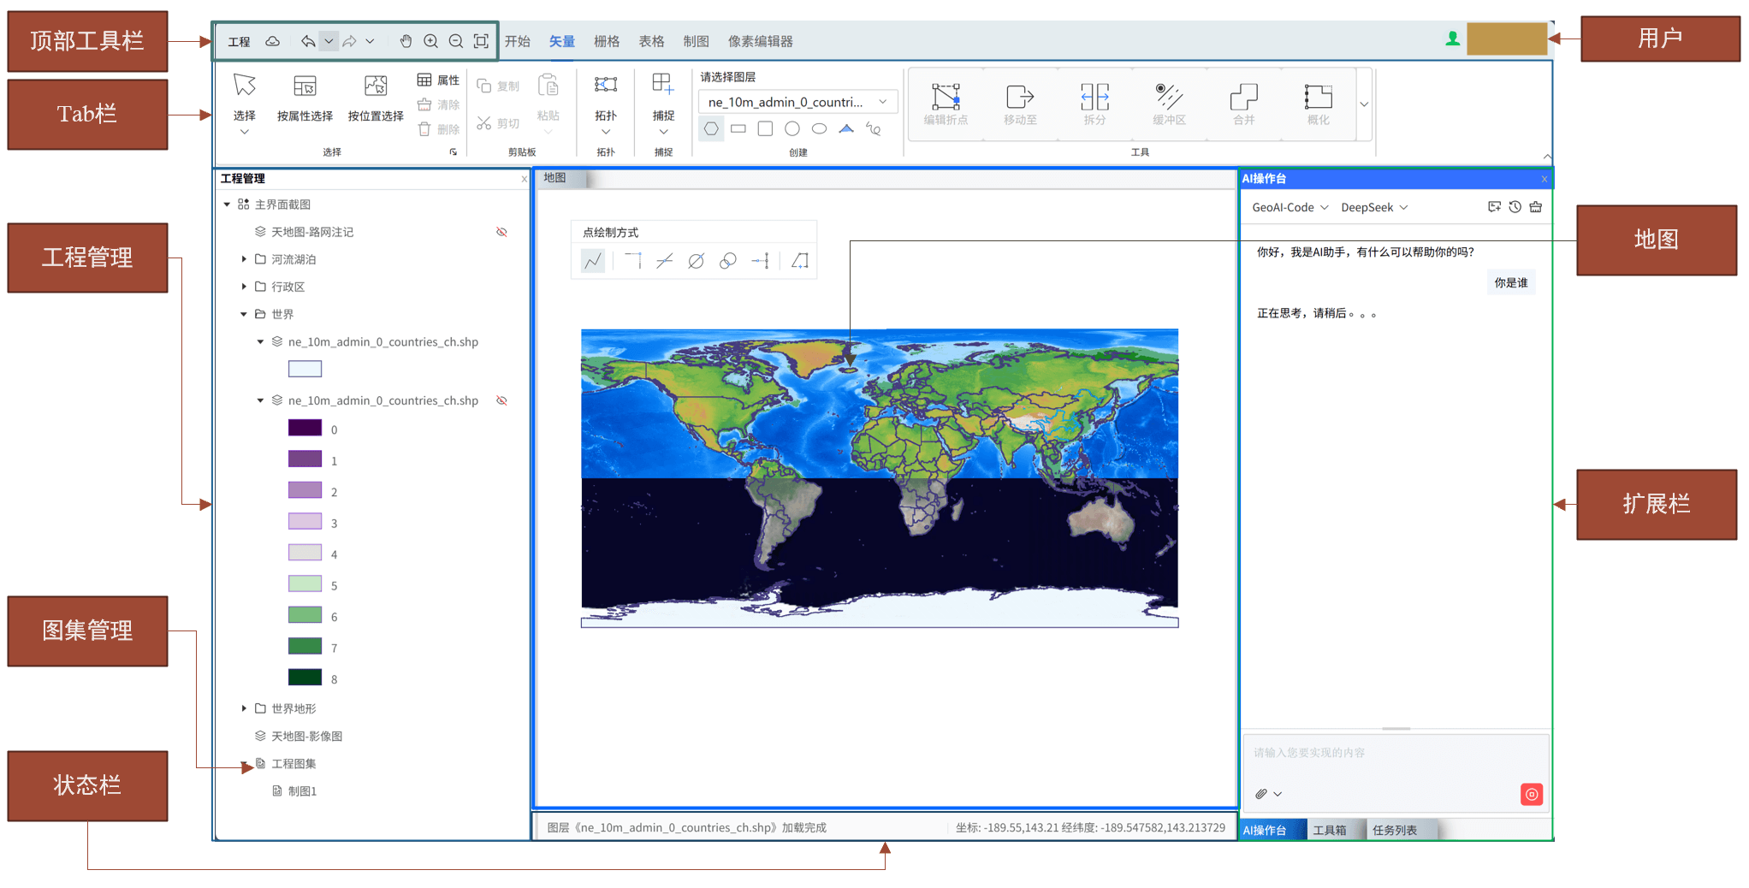The image size is (1749, 888).
Task: Select the pan hand tool
Action: click(x=406, y=41)
